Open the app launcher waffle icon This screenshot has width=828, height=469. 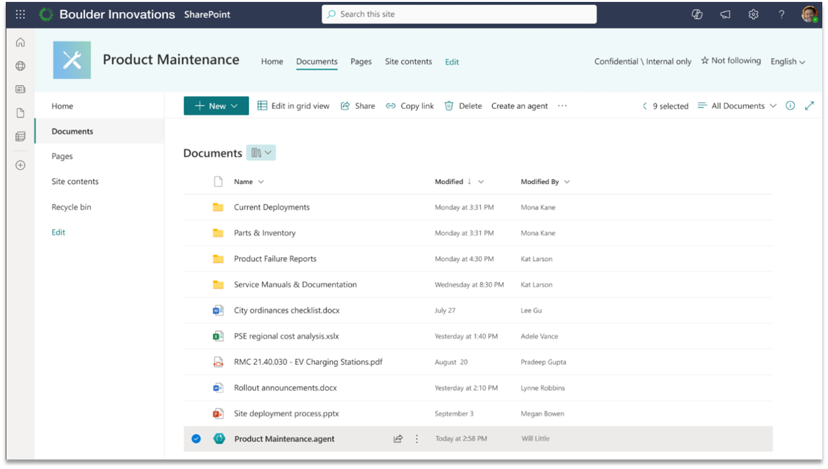click(20, 14)
